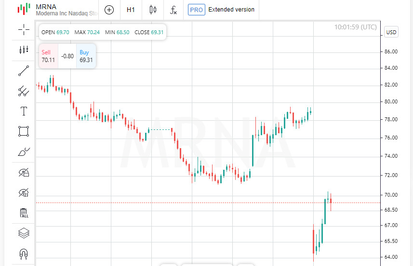Delete all drawings with trash ALL

point(24,213)
